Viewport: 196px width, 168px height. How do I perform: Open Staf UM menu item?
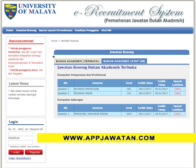[x=106, y=30]
